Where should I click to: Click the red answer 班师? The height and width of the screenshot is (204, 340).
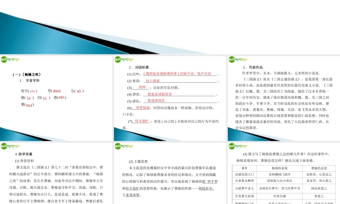[142, 87]
